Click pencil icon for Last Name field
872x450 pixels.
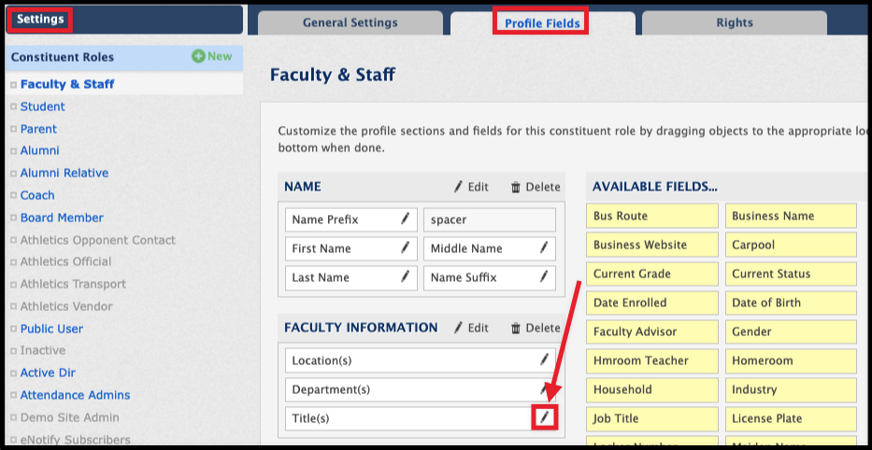(406, 276)
